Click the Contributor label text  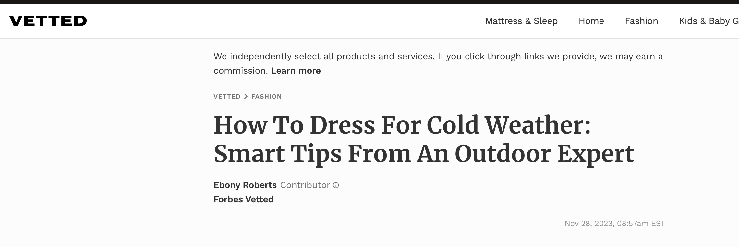305,185
